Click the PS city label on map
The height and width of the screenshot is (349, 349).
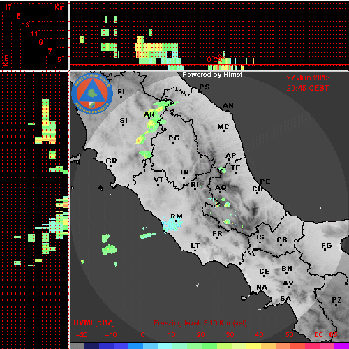click(x=205, y=87)
